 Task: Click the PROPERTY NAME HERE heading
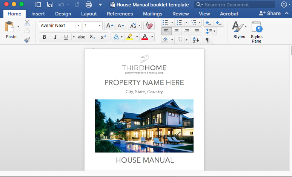coord(144,82)
